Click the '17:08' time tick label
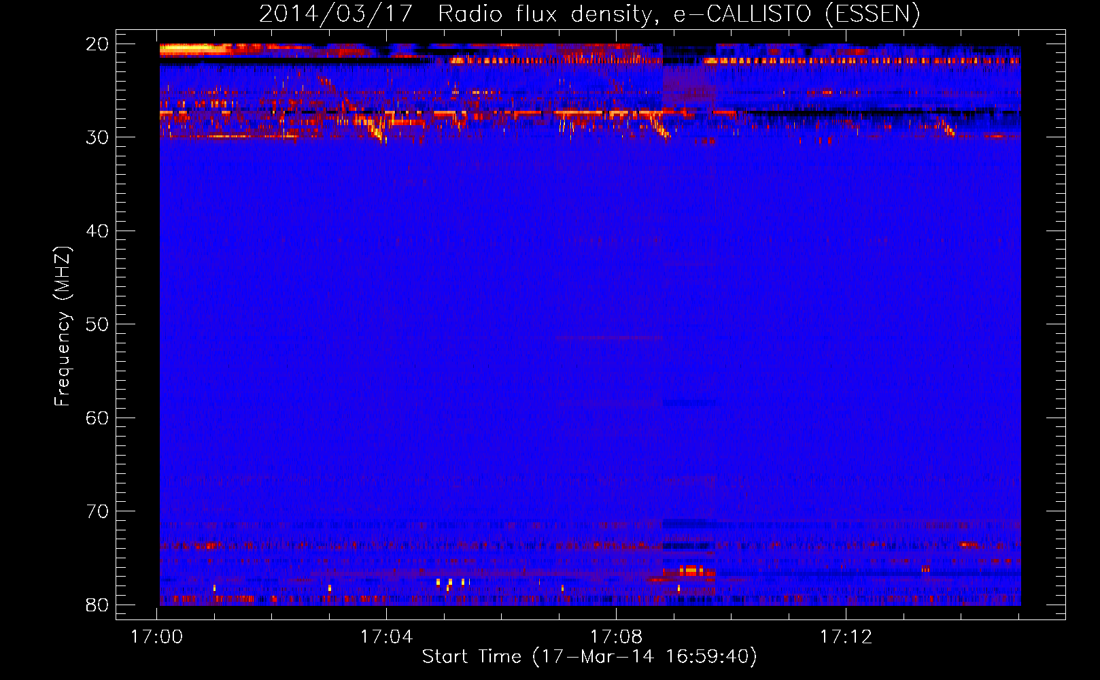 616,636
